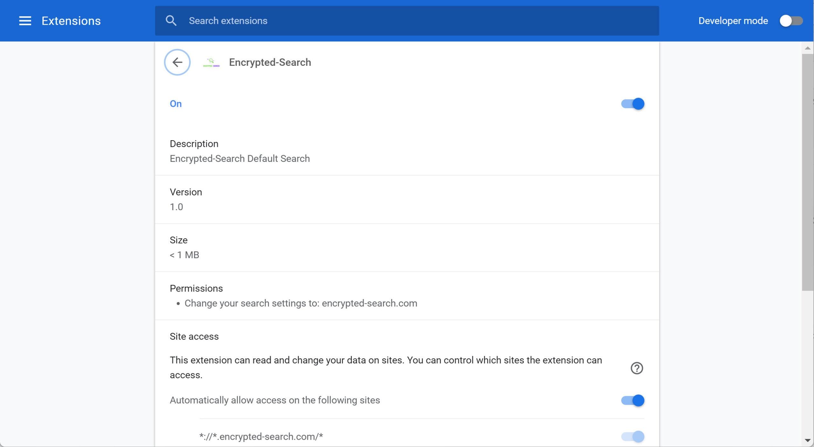Screen dimensions: 814x447
Task: Open Site access help question mark
Action: tap(637, 368)
